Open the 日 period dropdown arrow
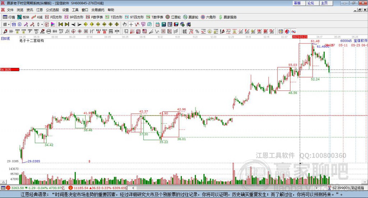Viewport: 368px width, 198px height. [x=9, y=24]
